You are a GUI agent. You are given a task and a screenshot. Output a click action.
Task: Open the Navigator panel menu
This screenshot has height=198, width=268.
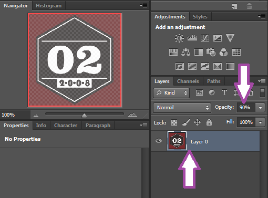point(143,5)
